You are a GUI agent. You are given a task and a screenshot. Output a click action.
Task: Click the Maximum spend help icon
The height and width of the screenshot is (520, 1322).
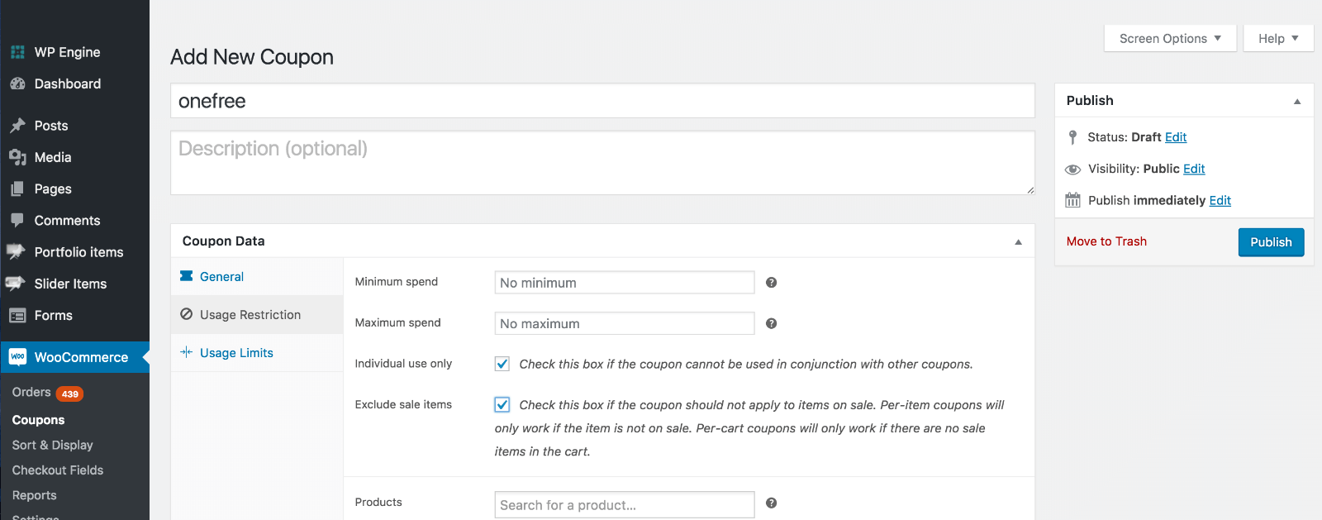(x=771, y=323)
